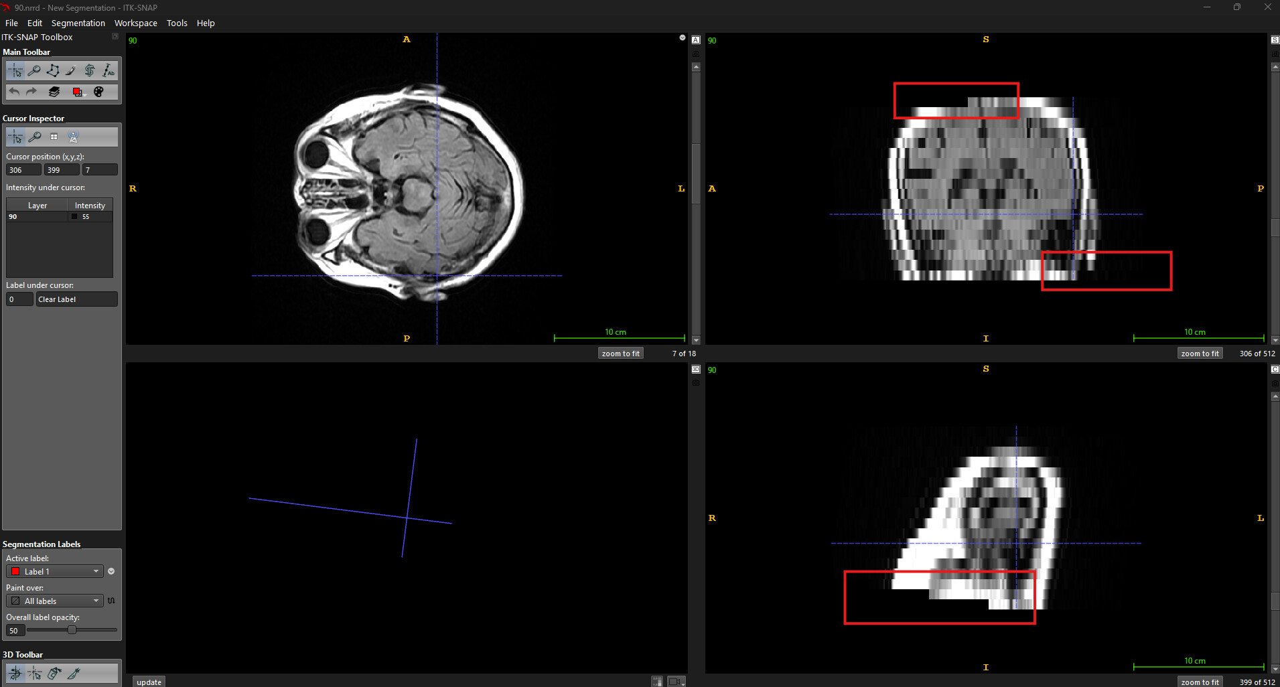Toggle the sync broadcast tower icon

(74, 137)
